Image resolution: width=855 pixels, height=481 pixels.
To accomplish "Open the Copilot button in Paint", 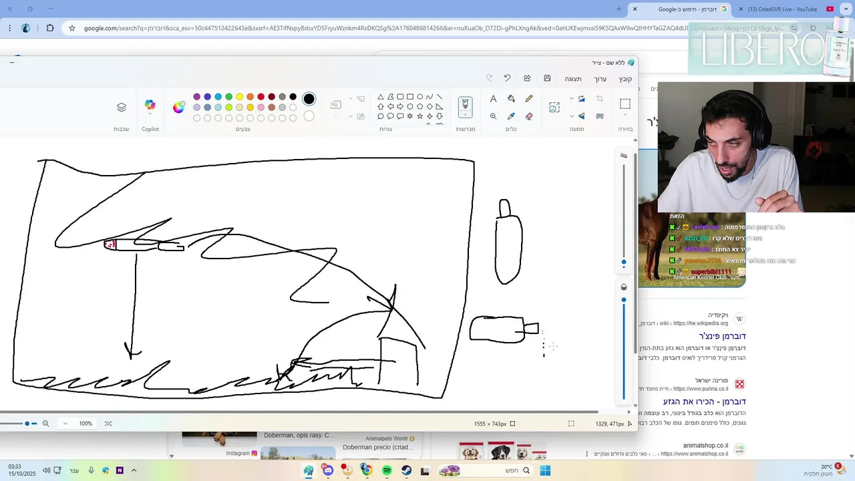I will point(150,106).
